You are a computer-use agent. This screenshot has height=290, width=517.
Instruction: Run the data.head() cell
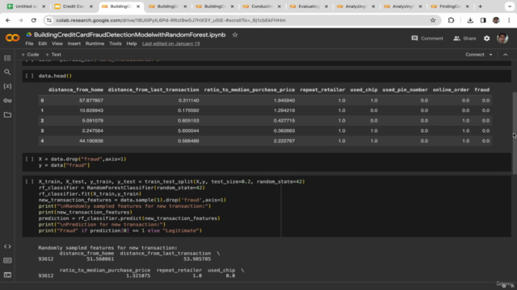(x=29, y=76)
